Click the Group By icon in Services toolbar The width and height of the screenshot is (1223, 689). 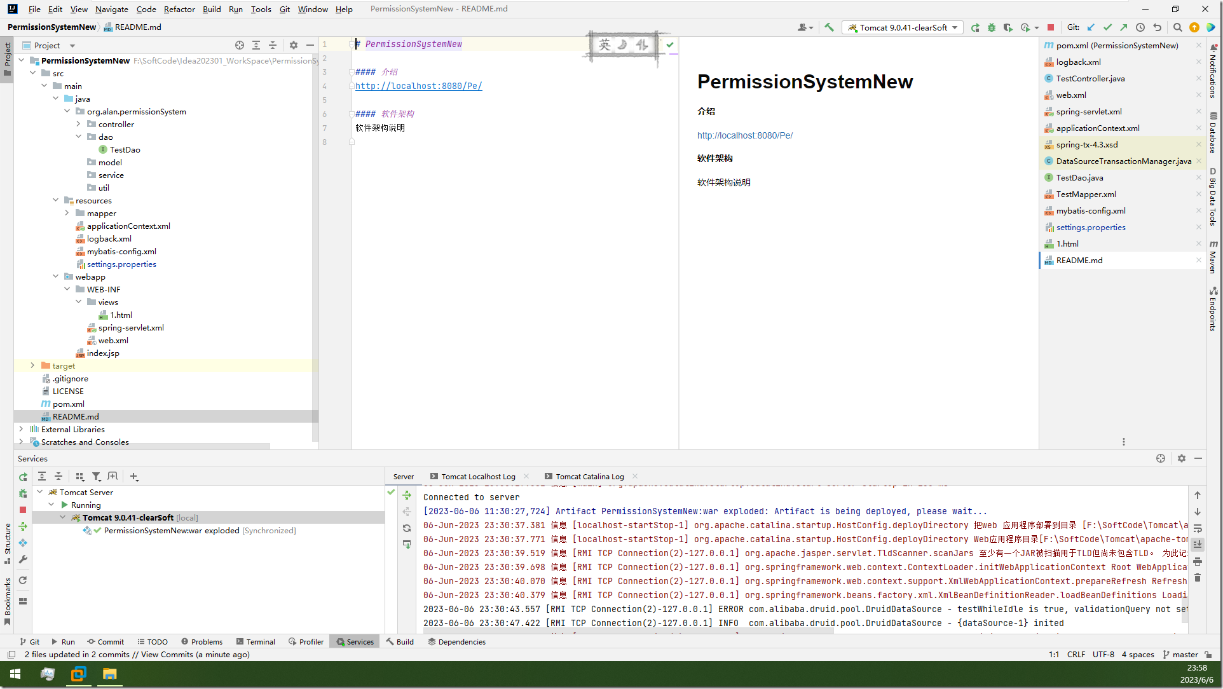(79, 476)
